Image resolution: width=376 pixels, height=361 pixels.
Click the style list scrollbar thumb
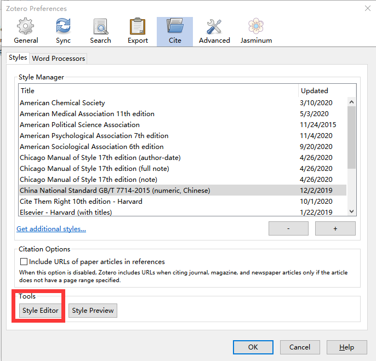[351, 137]
